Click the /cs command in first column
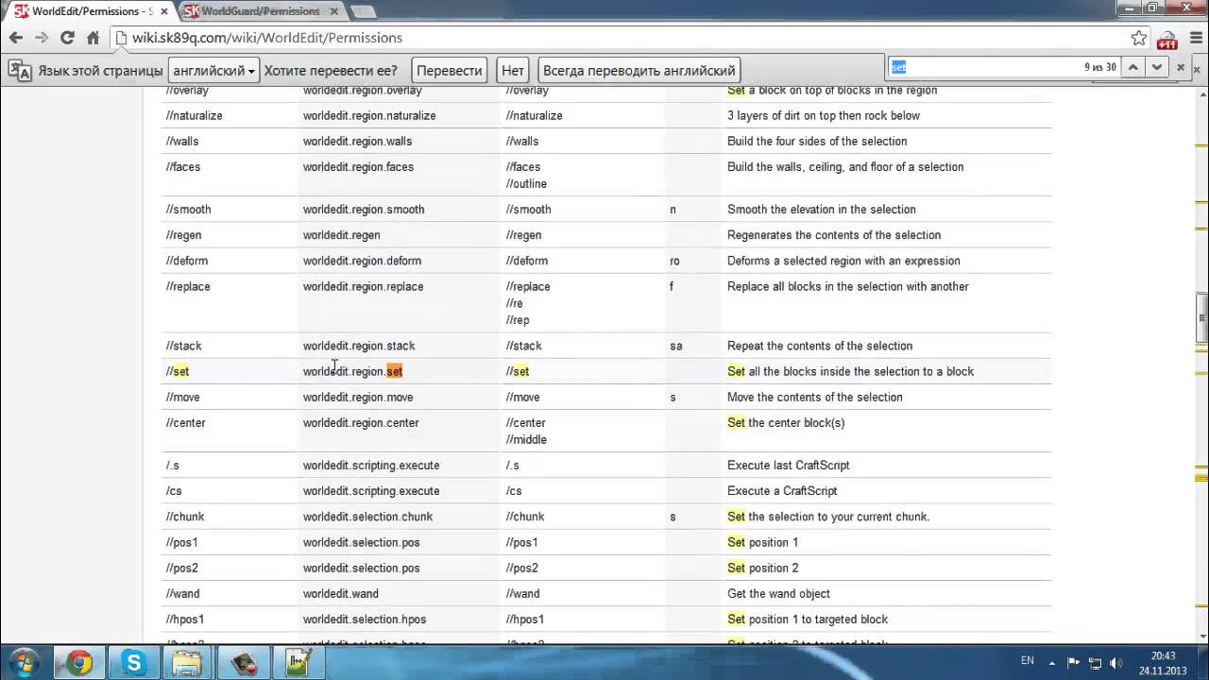Screen dimensions: 1209x680 tap(175, 491)
